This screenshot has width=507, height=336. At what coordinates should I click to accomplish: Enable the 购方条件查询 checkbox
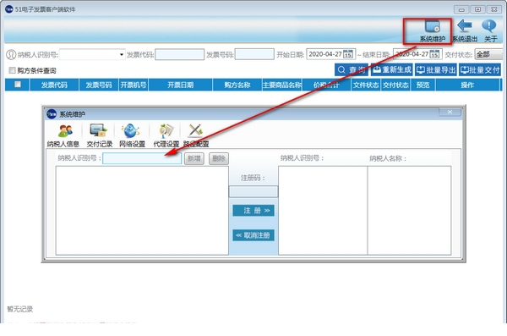(12, 70)
